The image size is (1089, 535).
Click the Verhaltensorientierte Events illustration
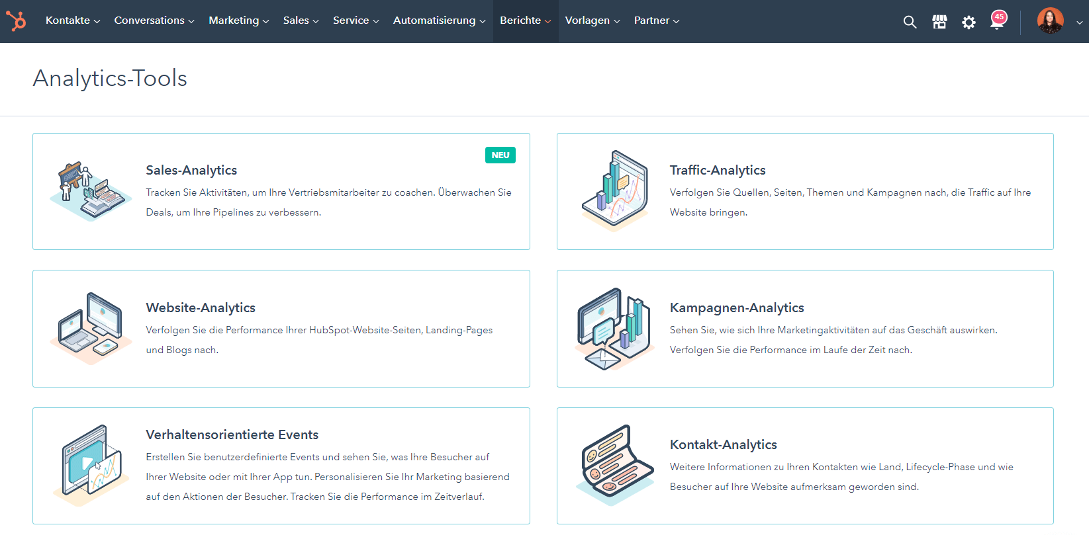tap(91, 466)
